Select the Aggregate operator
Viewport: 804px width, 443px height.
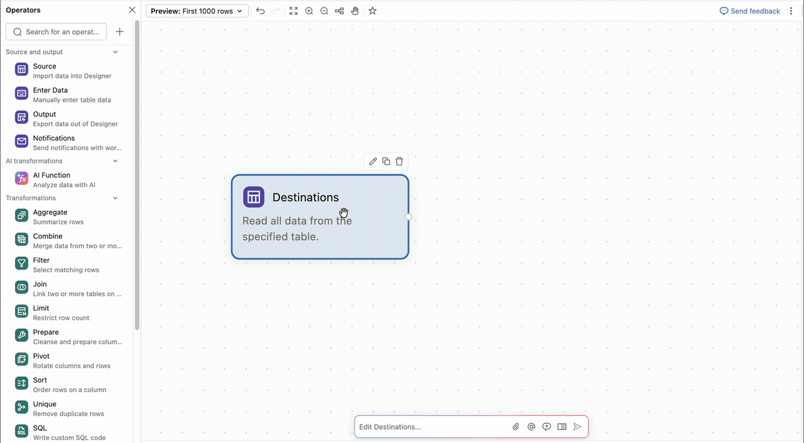tap(68, 217)
